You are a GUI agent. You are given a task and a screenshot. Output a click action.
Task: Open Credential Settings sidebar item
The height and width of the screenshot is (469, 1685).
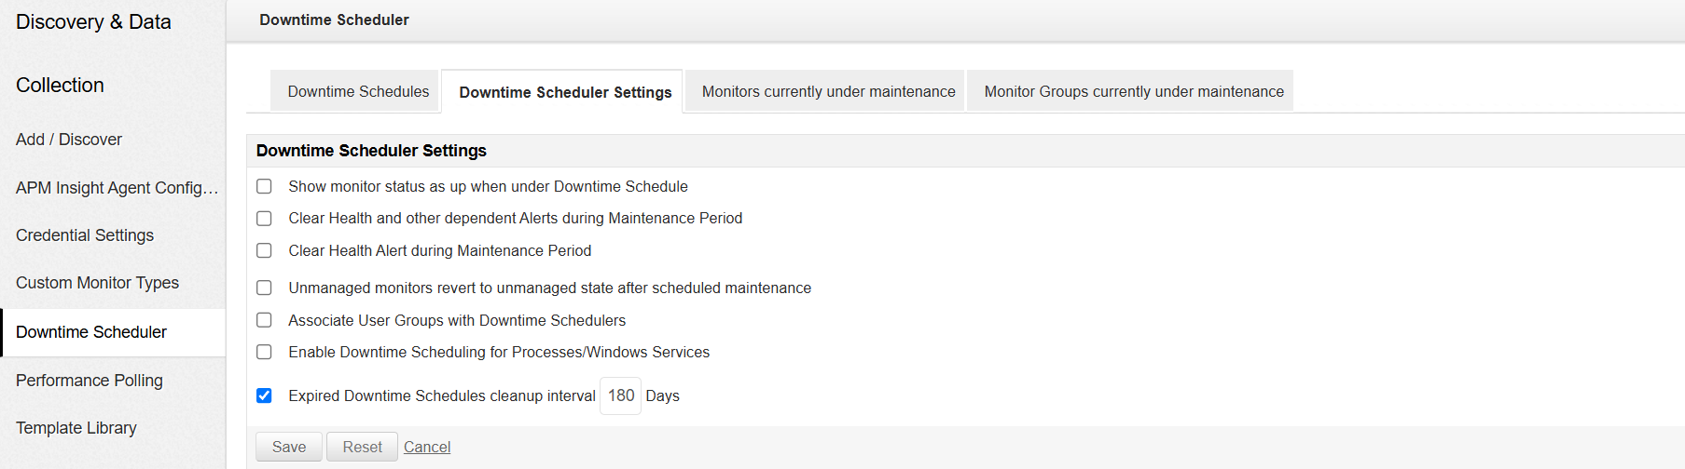[85, 235]
